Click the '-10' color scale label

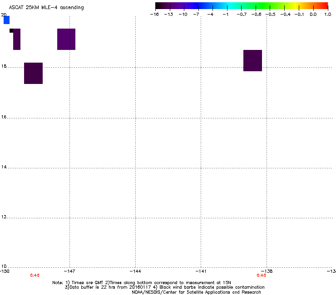tap(183, 15)
